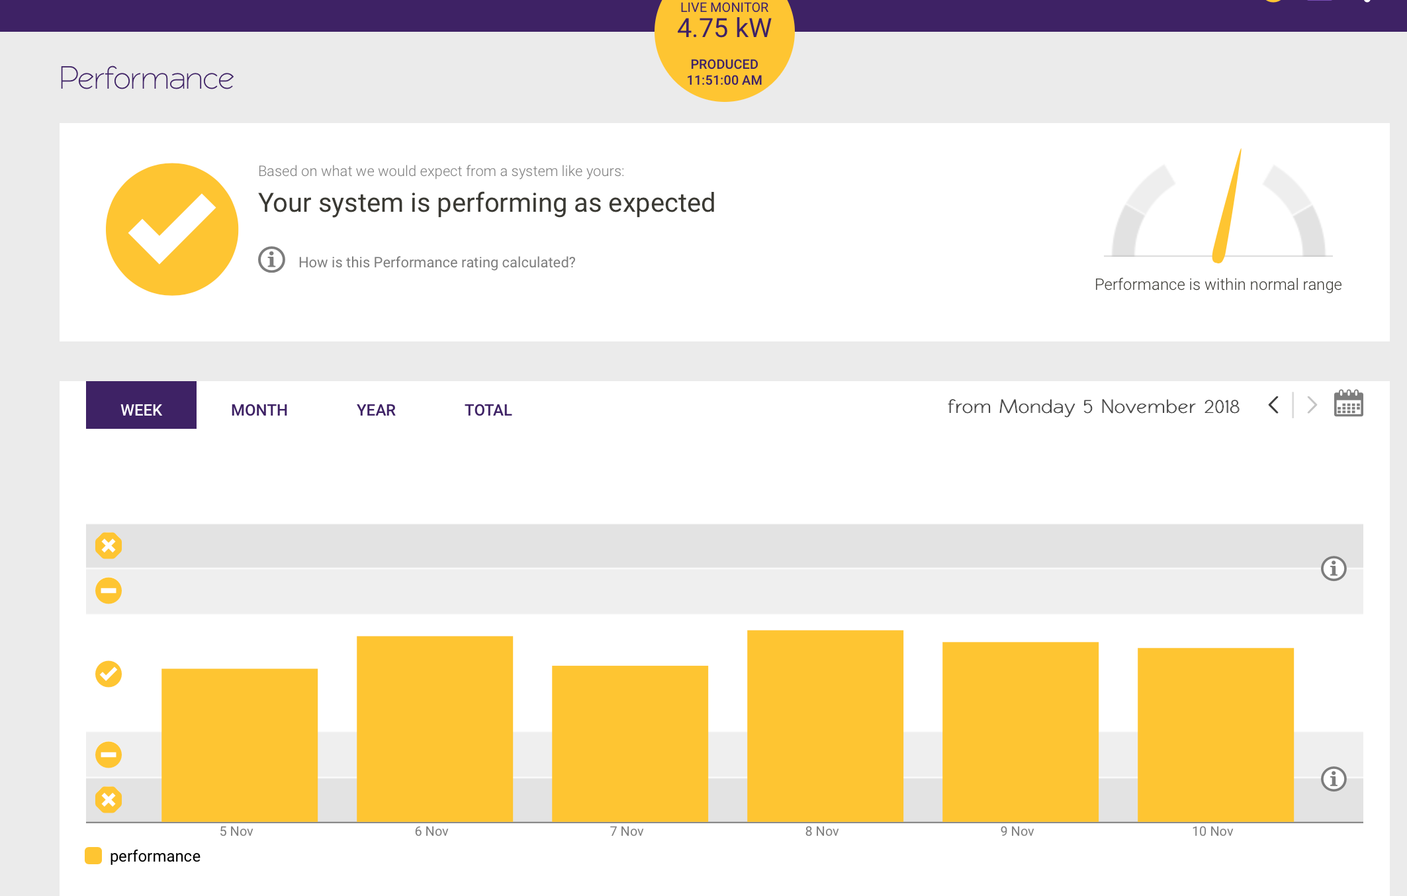Click the upper X over-performance band icon
Image resolution: width=1407 pixels, height=896 pixels.
point(109,546)
